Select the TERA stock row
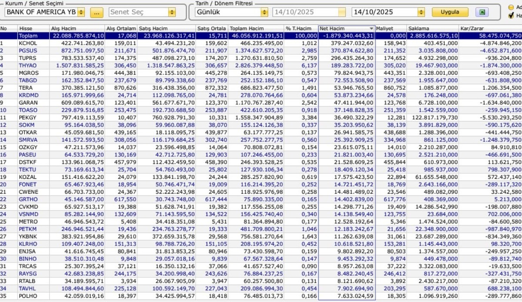522x302 pixels. tap(261, 88)
